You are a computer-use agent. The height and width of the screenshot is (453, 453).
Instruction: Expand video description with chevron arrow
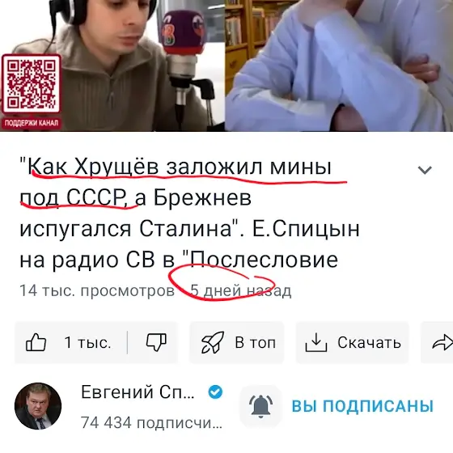tap(425, 170)
